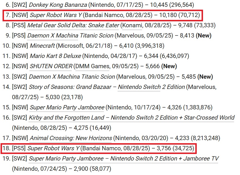Click the Konami publisher link
This screenshot has height=175, width=240.
[x=132, y=25]
